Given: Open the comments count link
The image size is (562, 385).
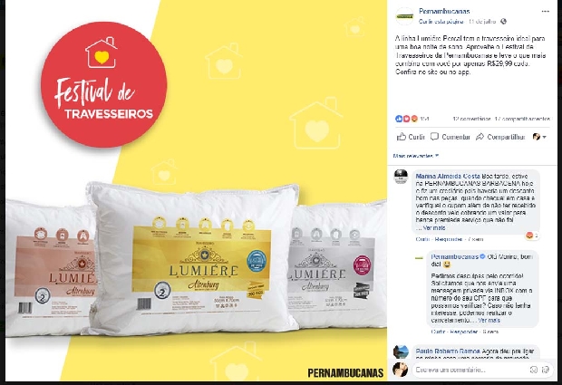Looking at the screenshot, I should coord(471,119).
